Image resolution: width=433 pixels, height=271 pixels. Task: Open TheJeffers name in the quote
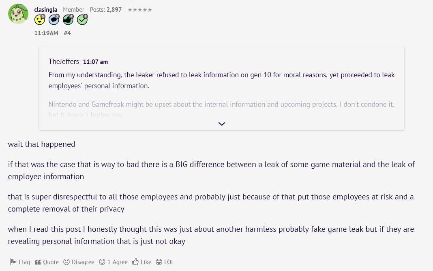64,62
